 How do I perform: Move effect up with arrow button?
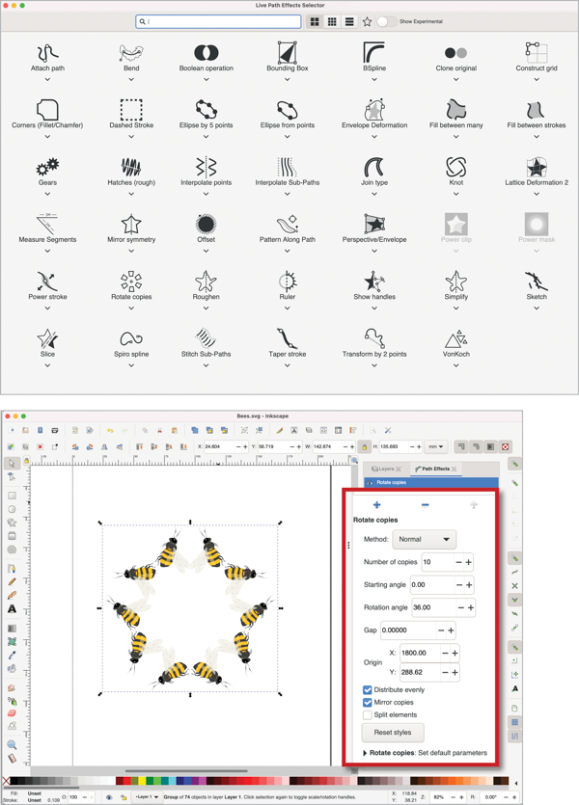click(x=474, y=505)
